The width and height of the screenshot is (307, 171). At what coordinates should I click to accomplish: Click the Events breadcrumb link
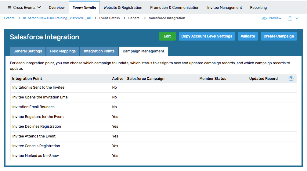point(9,18)
